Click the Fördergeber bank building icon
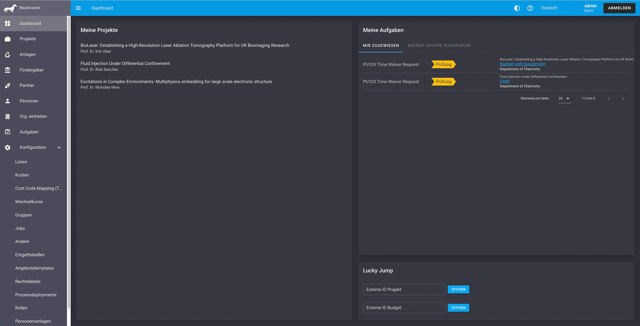This screenshot has height=326, width=640. [8, 70]
